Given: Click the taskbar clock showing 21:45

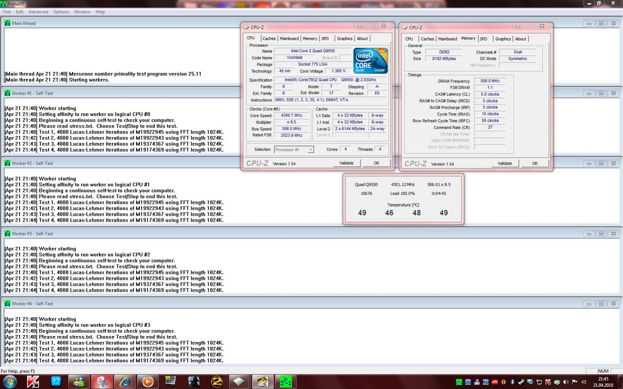Looking at the screenshot, I should 603,382.
